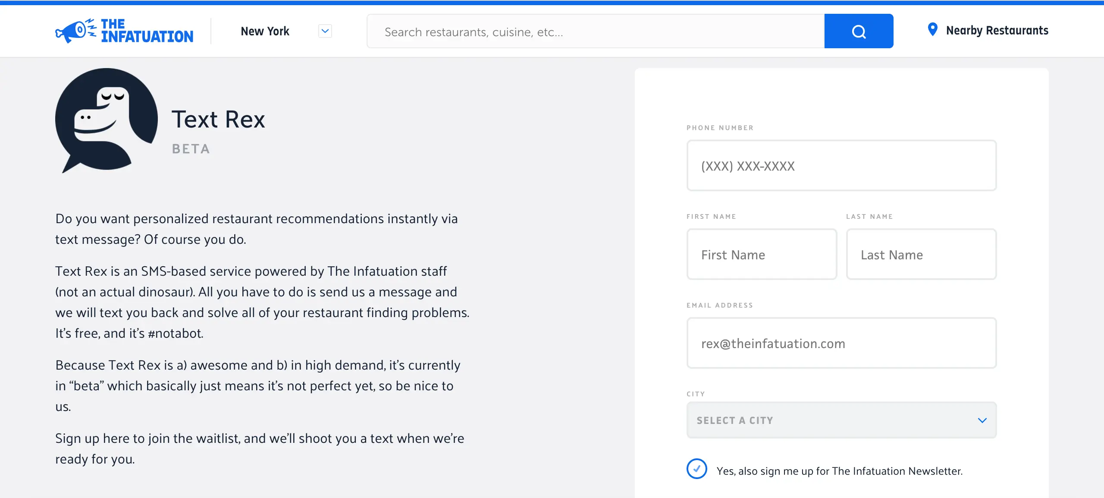Toggle the Infatuation Newsletter checkbox
The width and height of the screenshot is (1104, 498).
(697, 469)
